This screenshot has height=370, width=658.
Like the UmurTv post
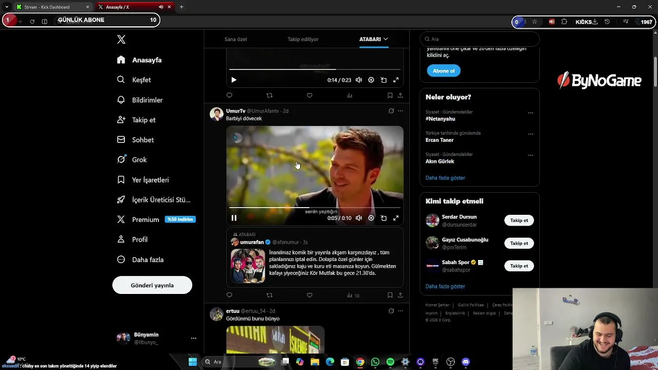coord(309,295)
